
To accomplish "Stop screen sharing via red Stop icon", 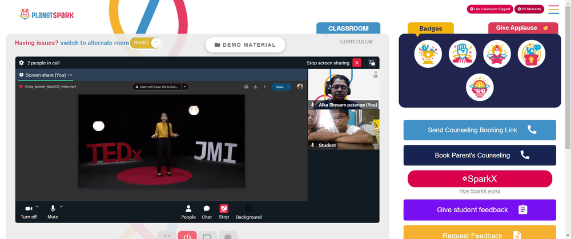I will pyautogui.click(x=224, y=212).
